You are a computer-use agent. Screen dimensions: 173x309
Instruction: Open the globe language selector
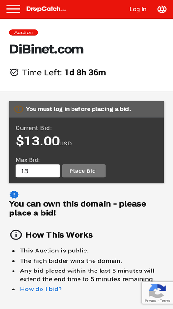(x=162, y=9)
